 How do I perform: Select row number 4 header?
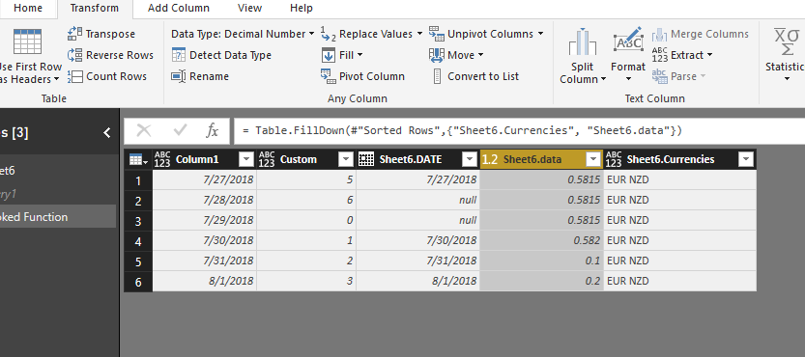tap(138, 240)
